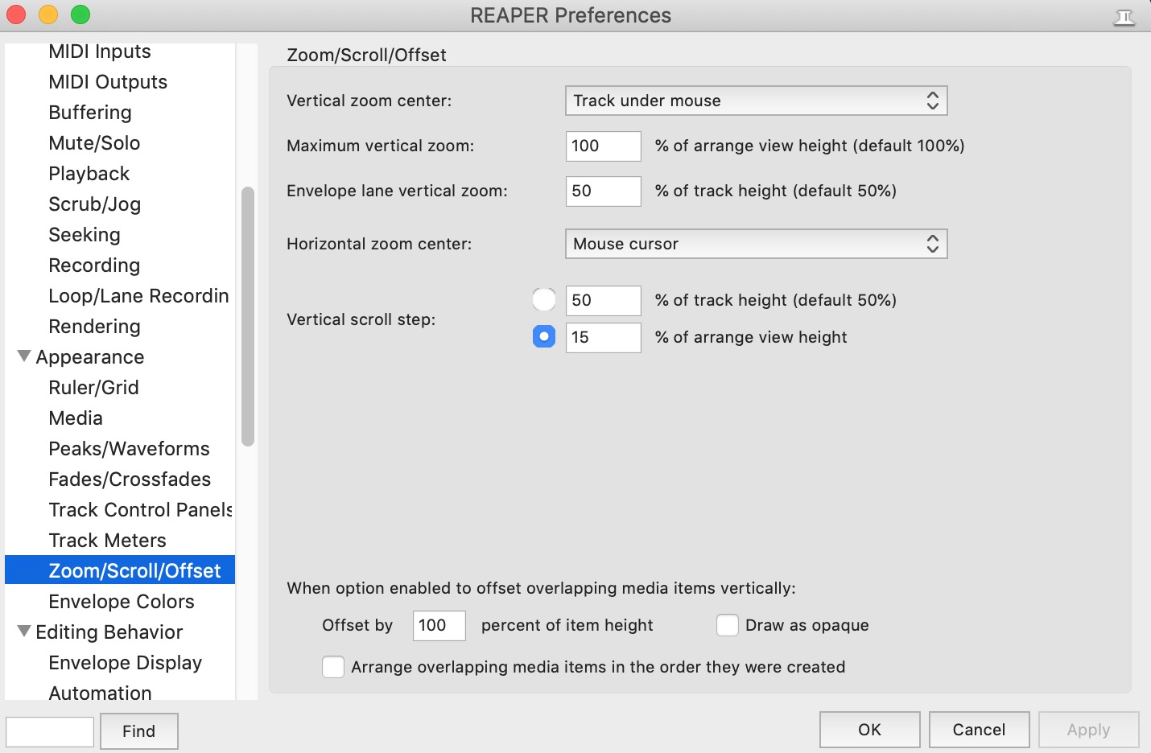This screenshot has height=753, width=1151.
Task: Collapse the Editing Behavior tree section
Action: pyautogui.click(x=25, y=632)
